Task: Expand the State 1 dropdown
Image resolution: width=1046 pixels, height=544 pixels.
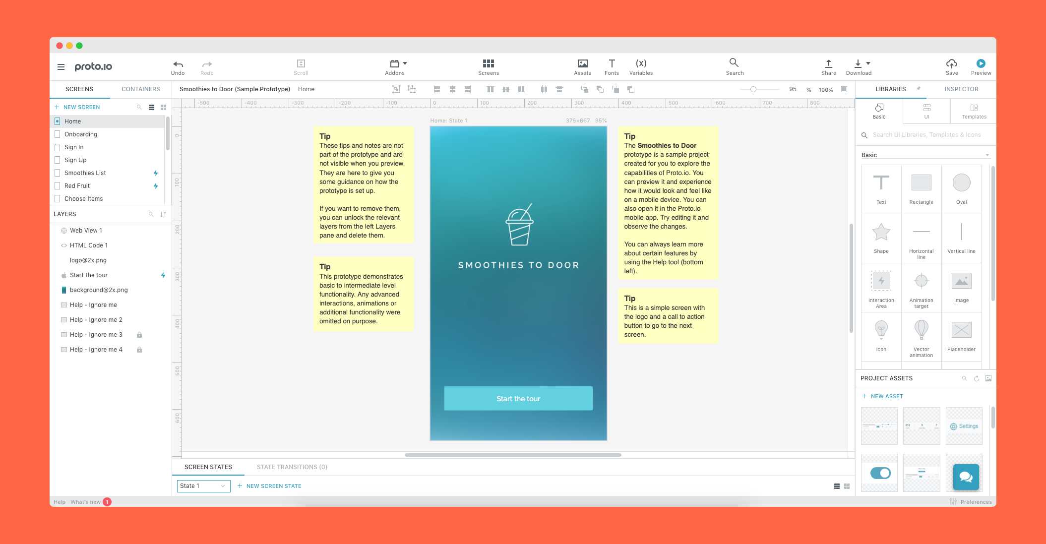Action: click(223, 486)
